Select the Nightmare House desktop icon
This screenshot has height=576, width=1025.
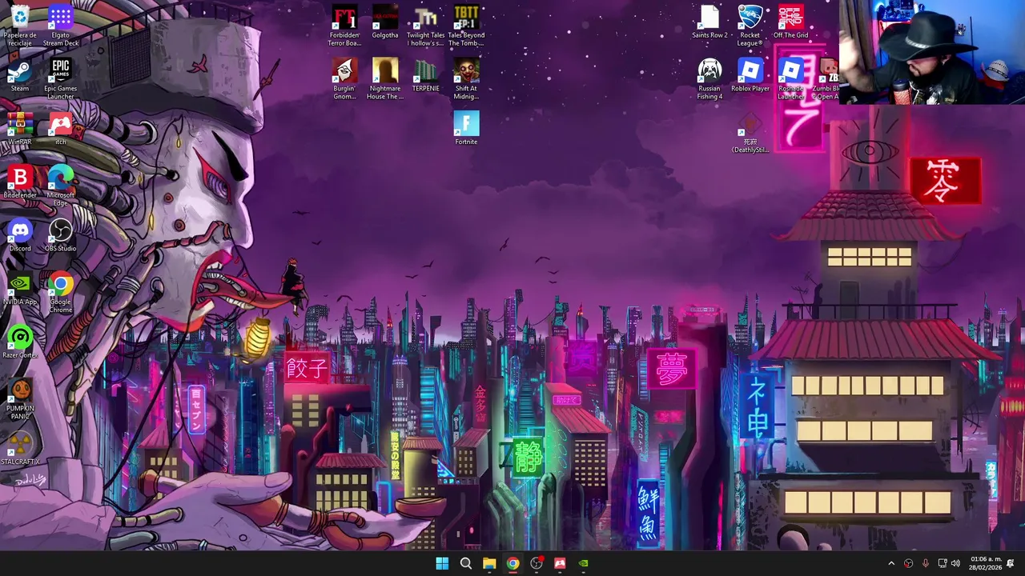click(385, 78)
